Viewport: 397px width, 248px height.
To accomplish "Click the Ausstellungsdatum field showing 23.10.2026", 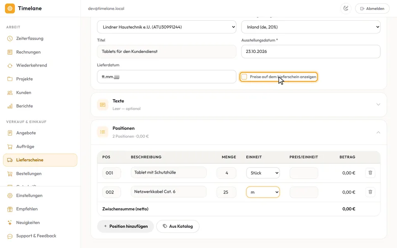I will point(311,51).
